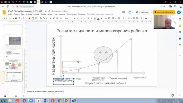Open the Text color picker

pos(98,18)
